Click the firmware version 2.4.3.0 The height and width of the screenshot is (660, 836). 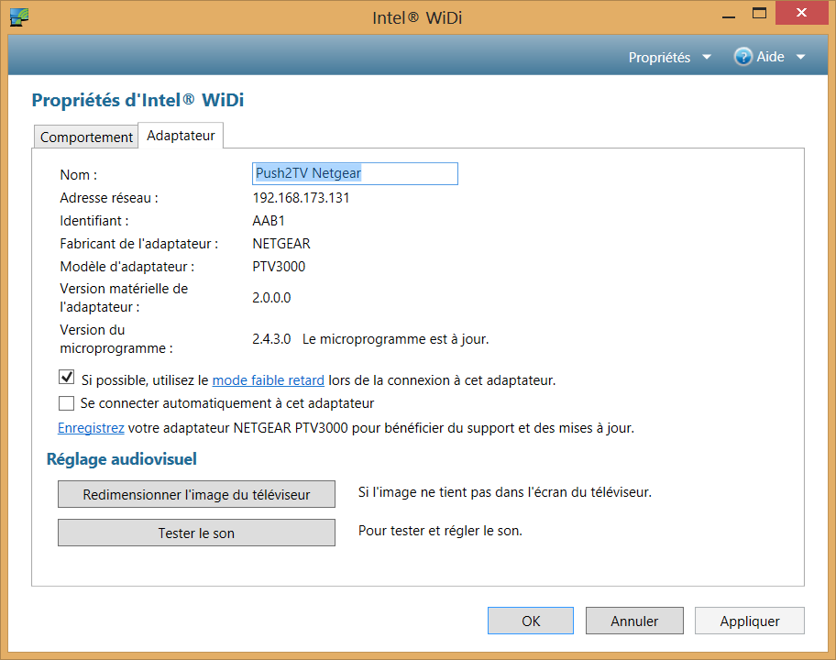pyautogui.click(x=271, y=339)
